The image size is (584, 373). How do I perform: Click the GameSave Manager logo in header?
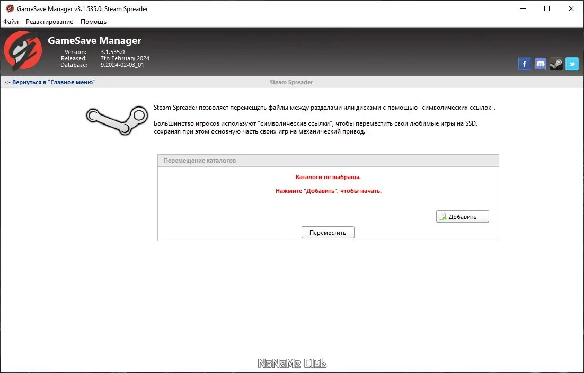[x=23, y=51]
